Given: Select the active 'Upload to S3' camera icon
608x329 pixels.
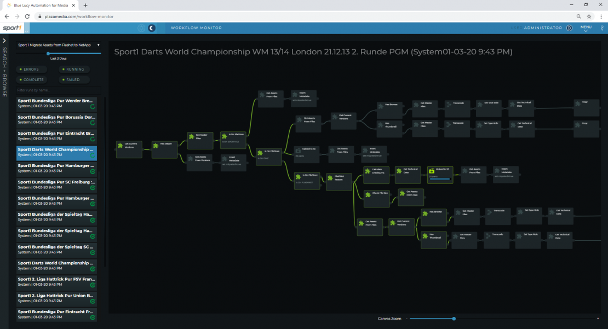Looking at the screenshot, I should [x=432, y=171].
